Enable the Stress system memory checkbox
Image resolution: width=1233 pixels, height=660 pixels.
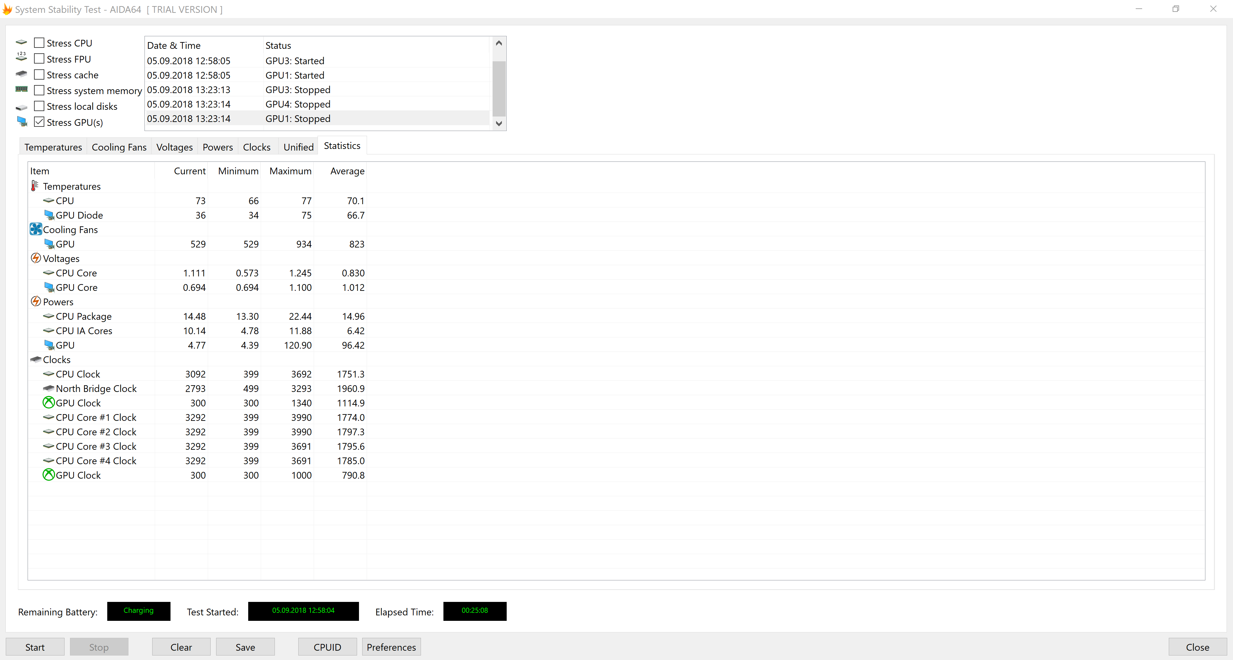[x=39, y=90]
